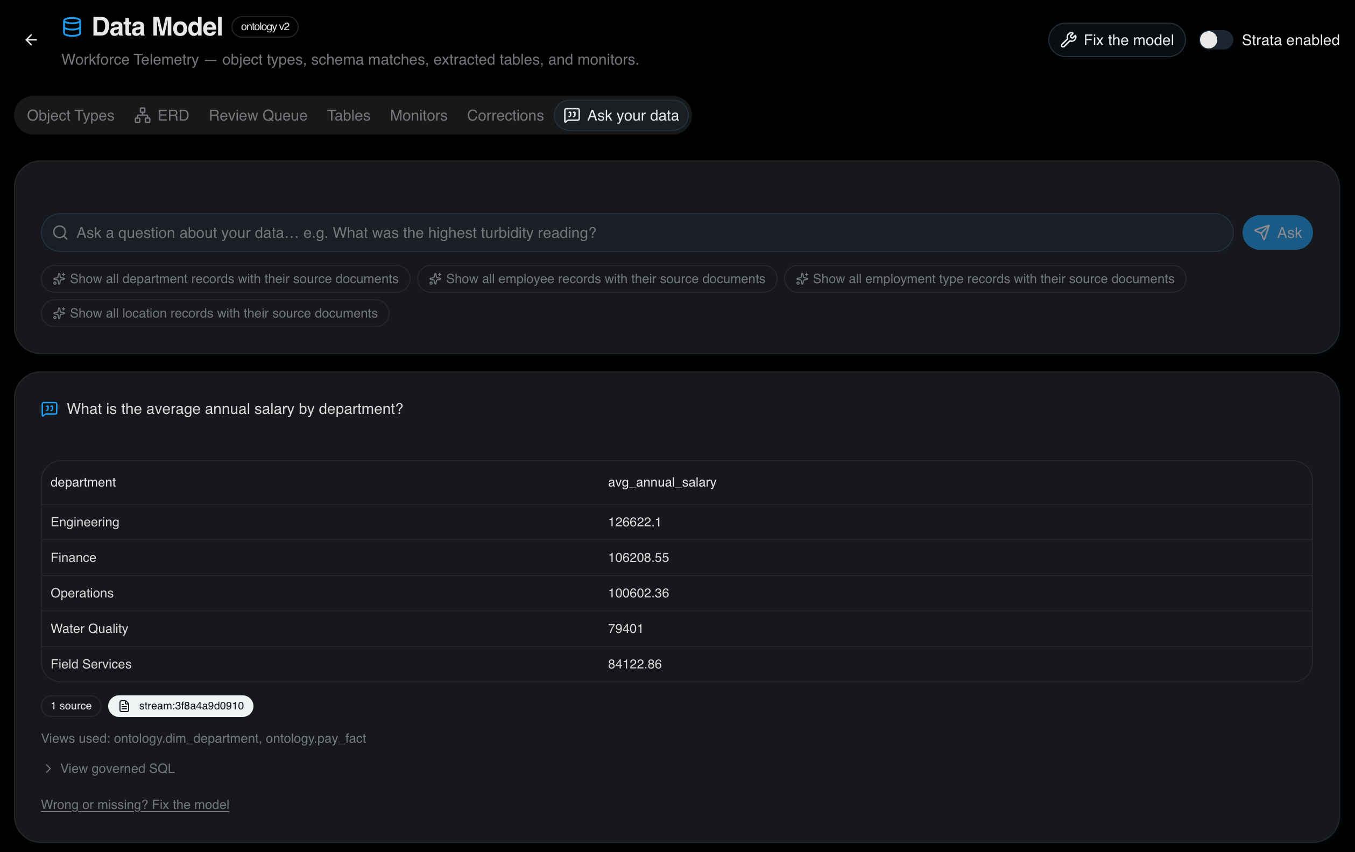The width and height of the screenshot is (1355, 852).
Task: Toggle the Strata enabled switch
Action: click(1215, 40)
